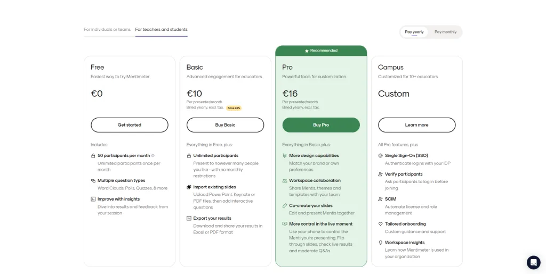Click the Workspace insights lightbulb icon
This screenshot has height=274, width=546.
click(380, 243)
